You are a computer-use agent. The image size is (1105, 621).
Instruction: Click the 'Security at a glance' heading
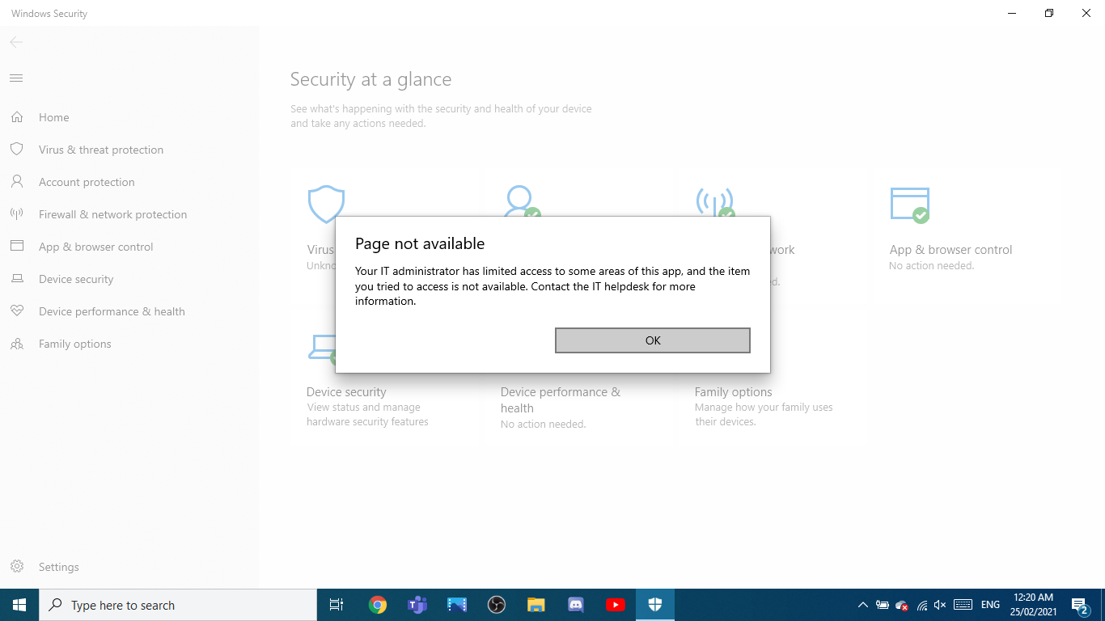coord(370,79)
